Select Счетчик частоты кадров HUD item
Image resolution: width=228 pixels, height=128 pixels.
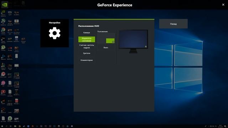[x=87, y=46]
